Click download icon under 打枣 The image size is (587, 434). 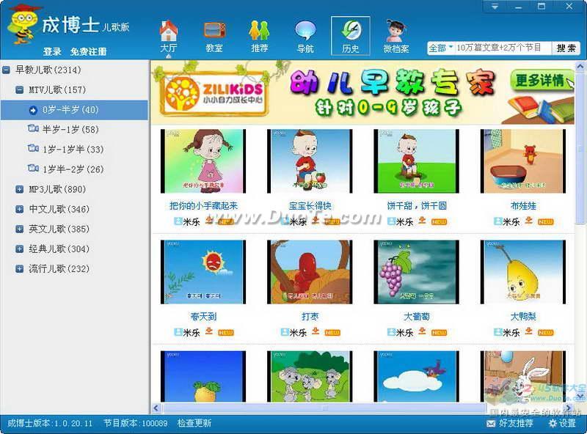tap(316, 331)
